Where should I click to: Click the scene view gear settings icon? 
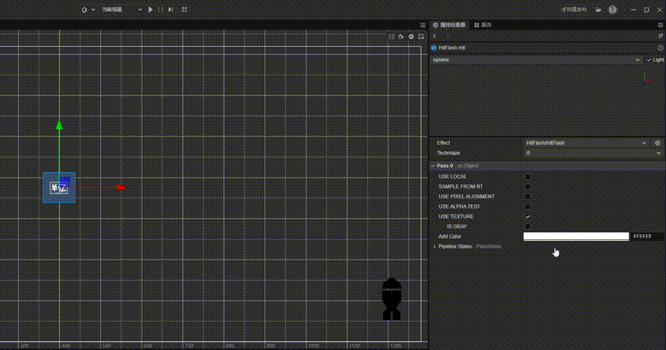[411, 36]
